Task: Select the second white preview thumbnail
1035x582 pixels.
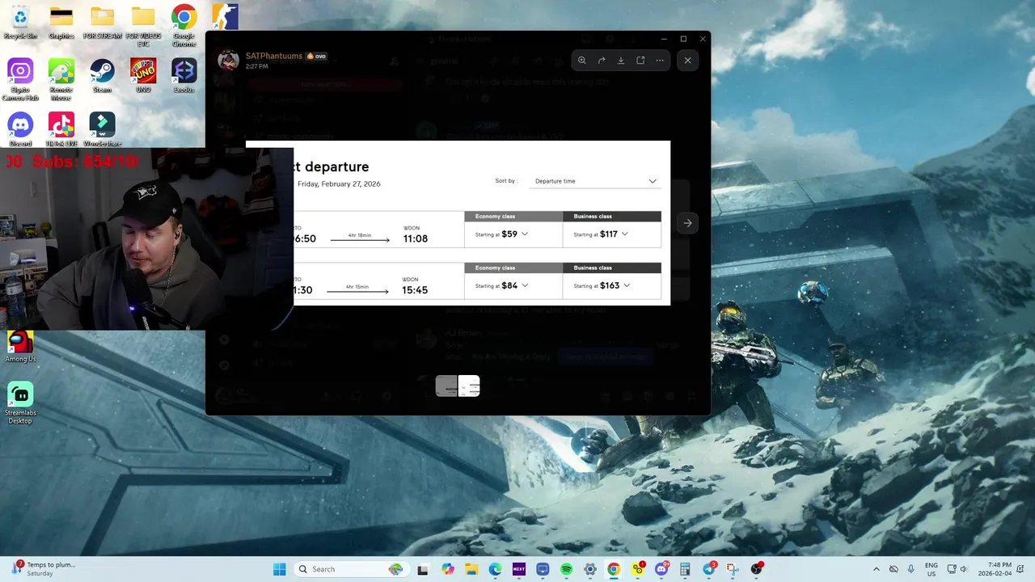Action: (x=469, y=386)
